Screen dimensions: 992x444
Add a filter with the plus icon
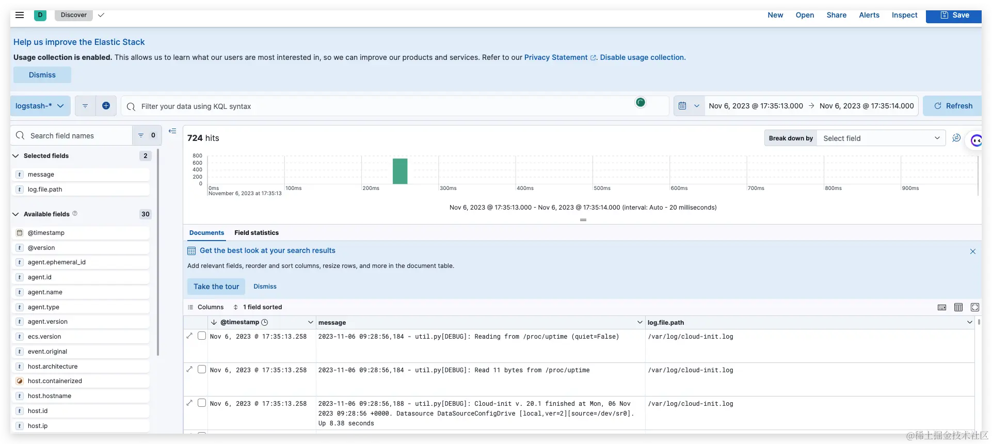(106, 106)
